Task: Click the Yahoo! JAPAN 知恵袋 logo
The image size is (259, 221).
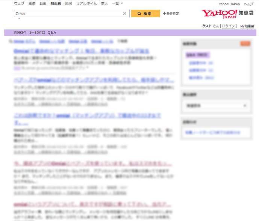Action: [227, 14]
